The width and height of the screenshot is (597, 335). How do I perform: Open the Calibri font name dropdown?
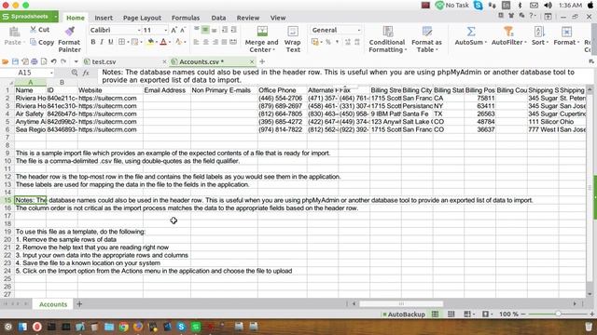139,30
